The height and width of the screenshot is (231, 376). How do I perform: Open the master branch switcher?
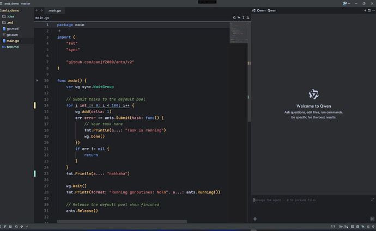tap(26, 4)
